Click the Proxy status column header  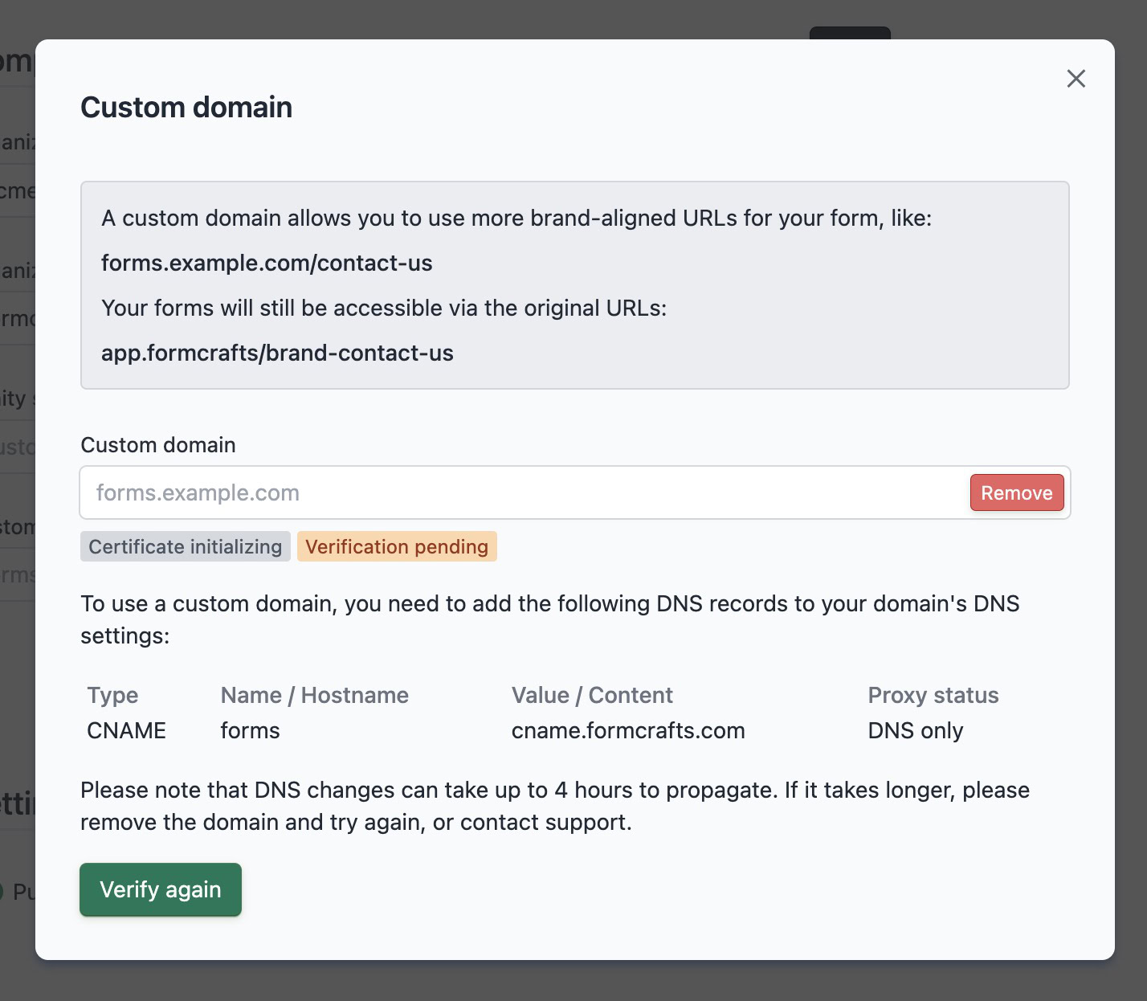point(933,695)
